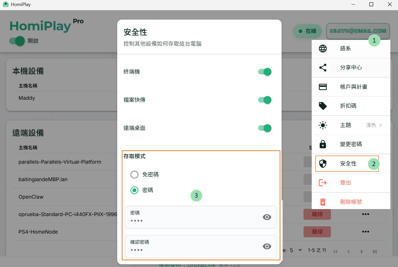The height and width of the screenshot is (267, 398).
Task: Select 帳戶與計畫 from the account menu
Action: pyautogui.click(x=351, y=87)
